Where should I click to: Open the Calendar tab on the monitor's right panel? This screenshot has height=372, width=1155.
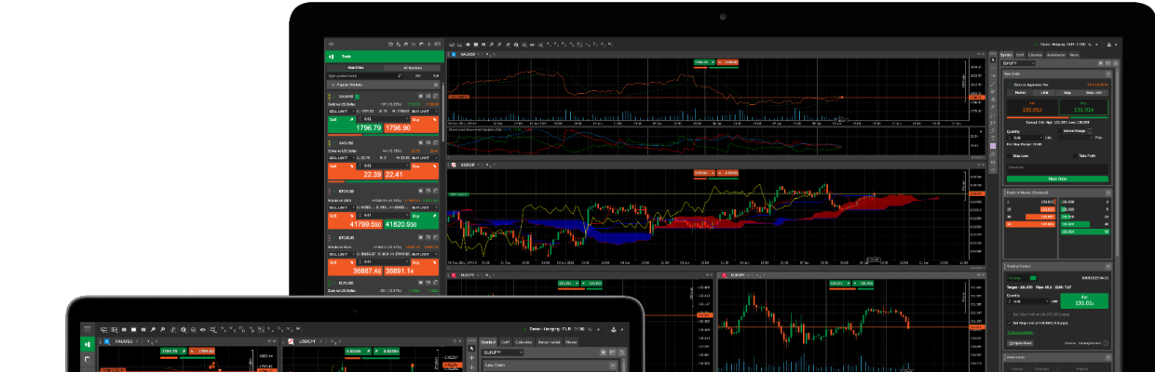click(x=1035, y=55)
